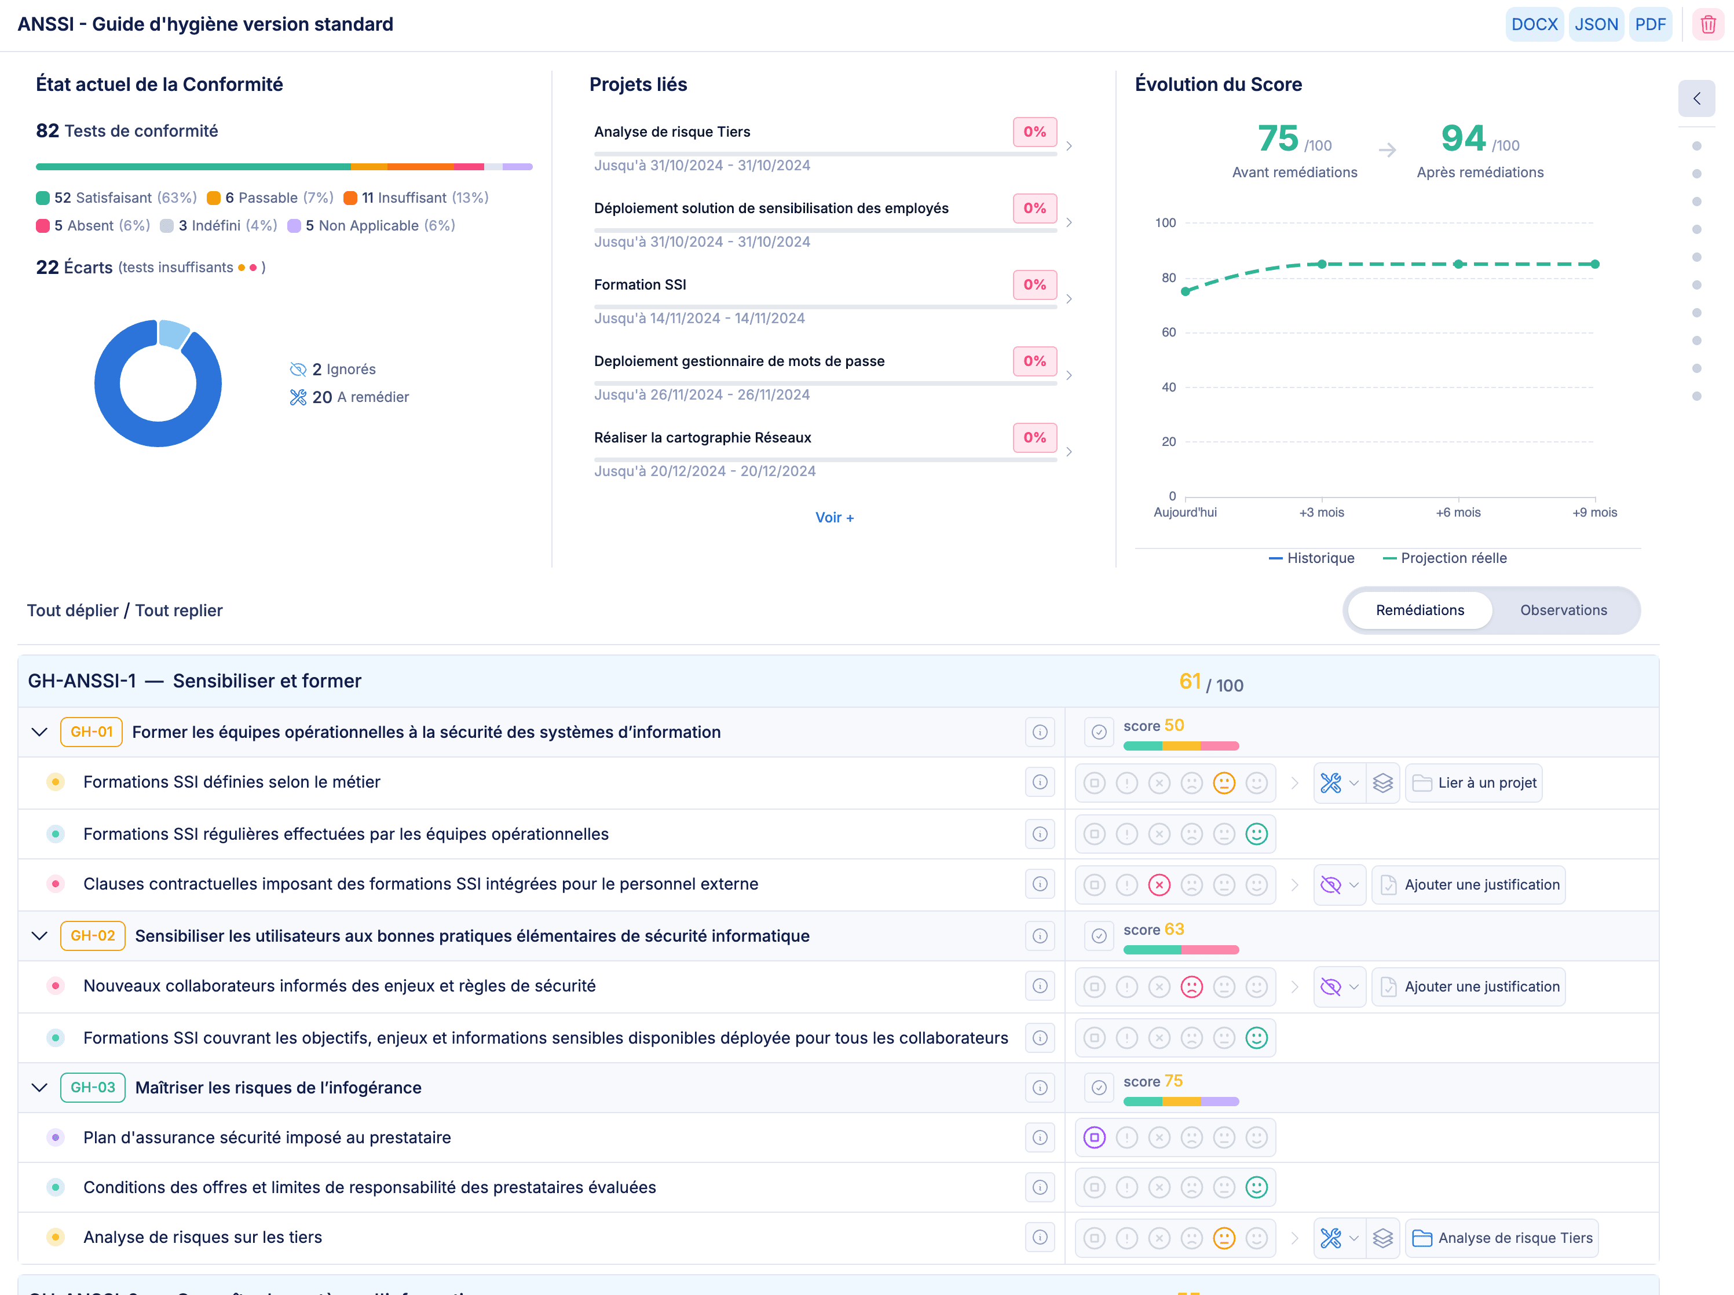Select the green happy smiley for Formations SSI définies
This screenshot has height=1295, width=1734.
click(1257, 782)
